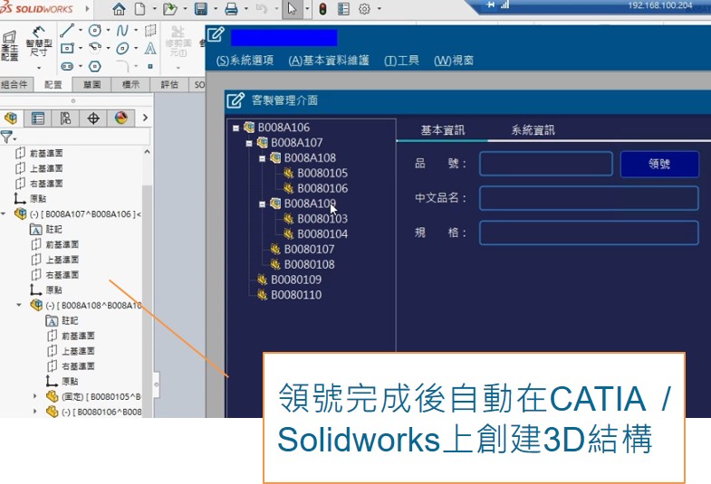Open the Options gear icon
The width and height of the screenshot is (711, 484).
click(364, 9)
